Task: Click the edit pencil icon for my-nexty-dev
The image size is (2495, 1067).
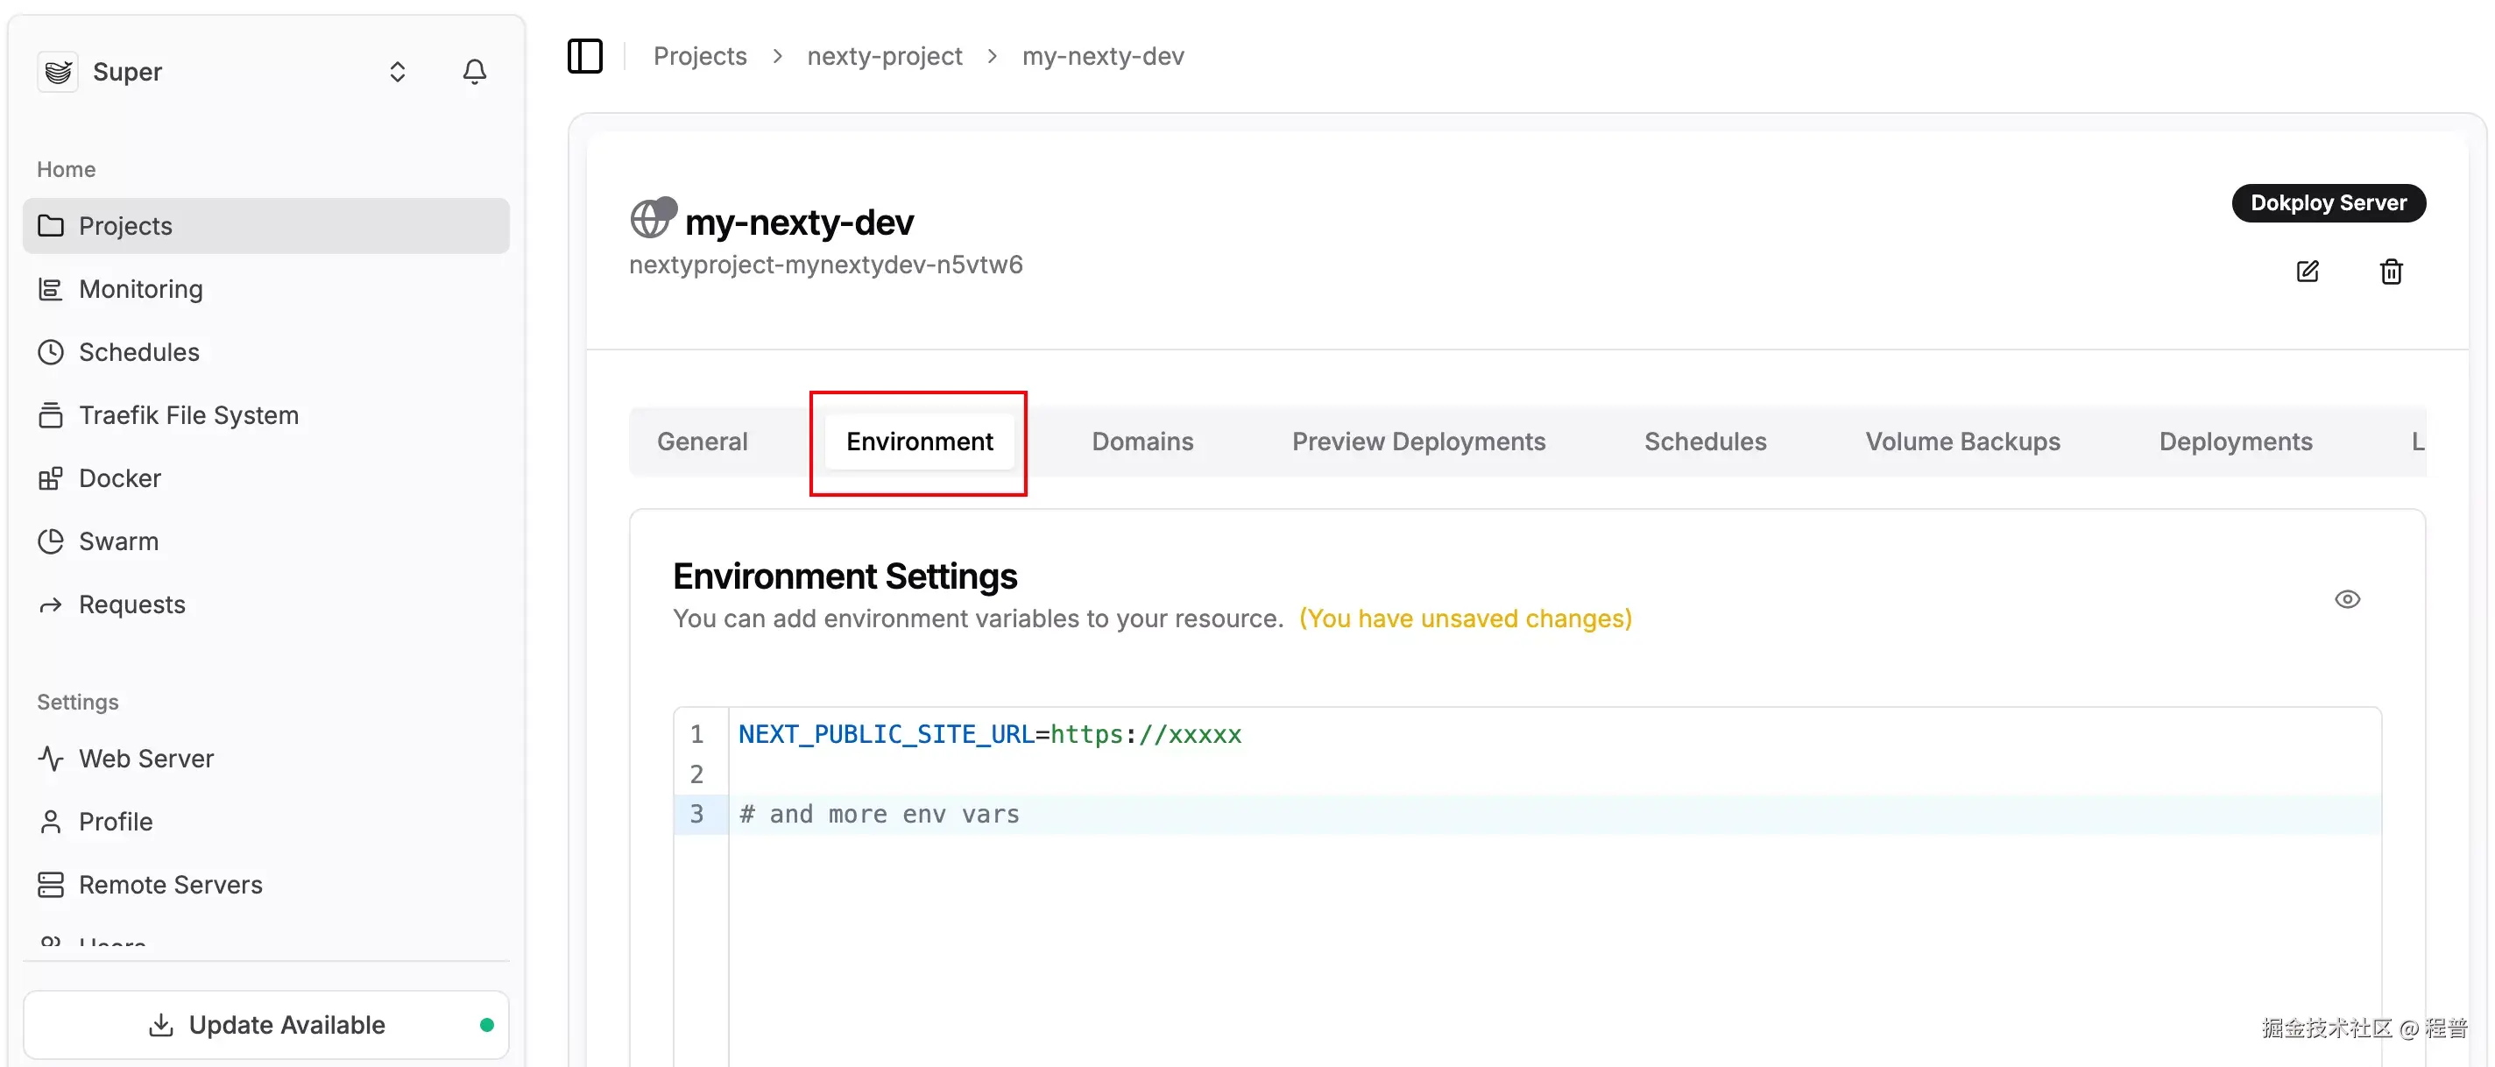Action: pos(2308,272)
